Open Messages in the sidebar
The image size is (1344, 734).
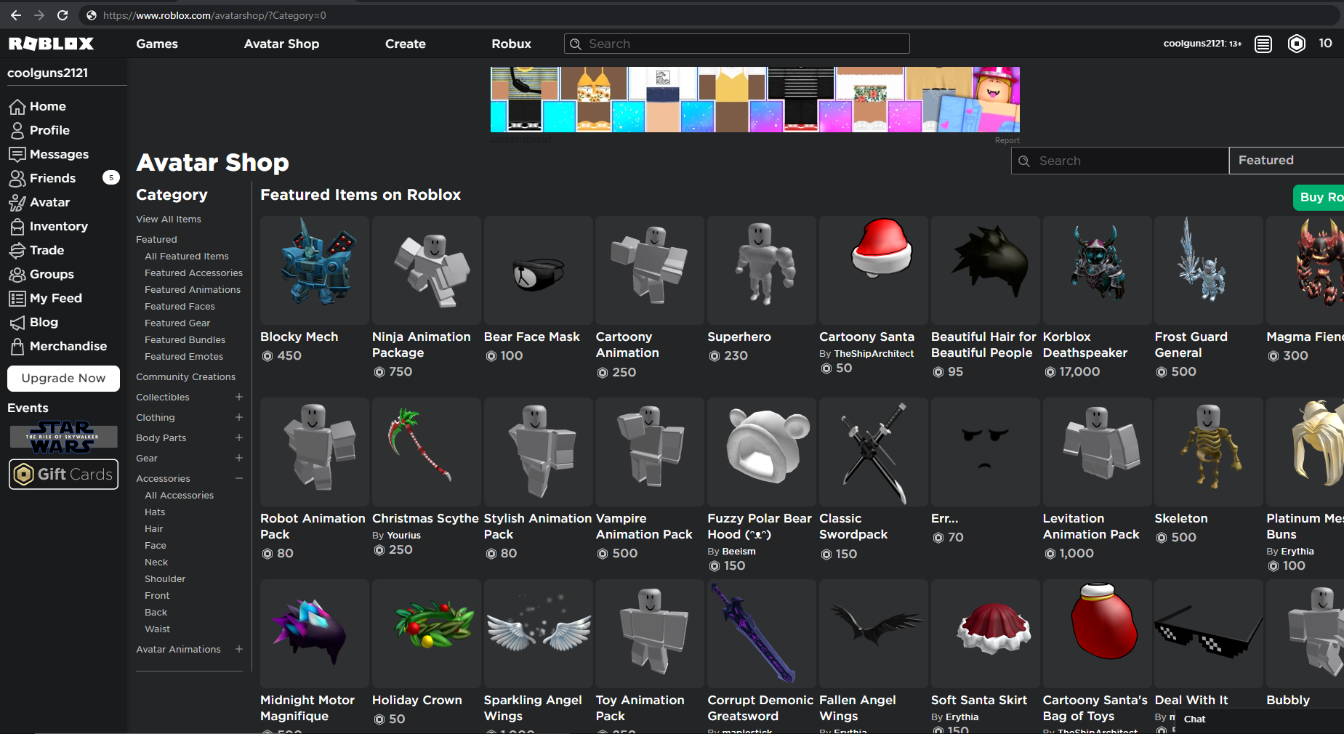click(x=58, y=154)
